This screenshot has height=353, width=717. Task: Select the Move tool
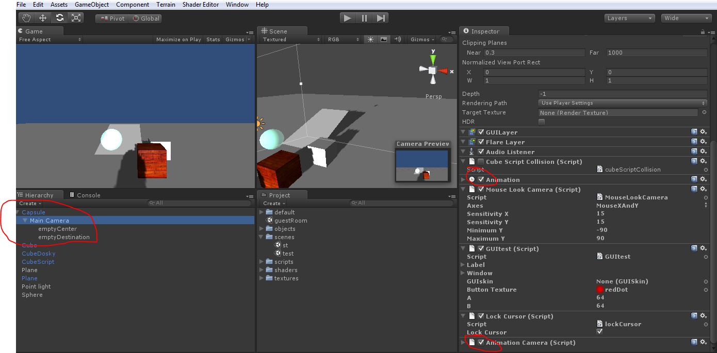click(x=43, y=18)
